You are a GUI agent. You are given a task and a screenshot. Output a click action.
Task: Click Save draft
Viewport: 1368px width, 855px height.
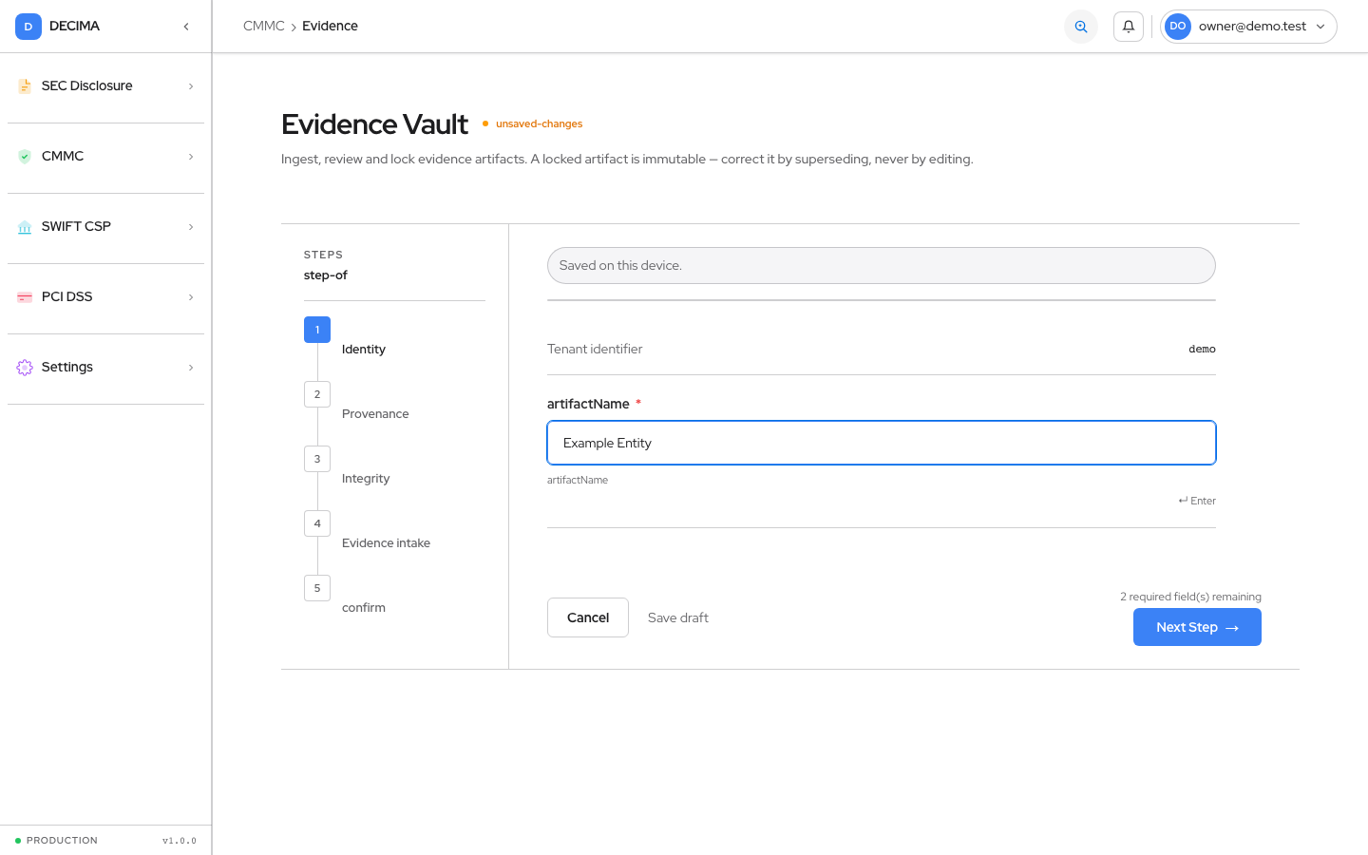coord(678,617)
